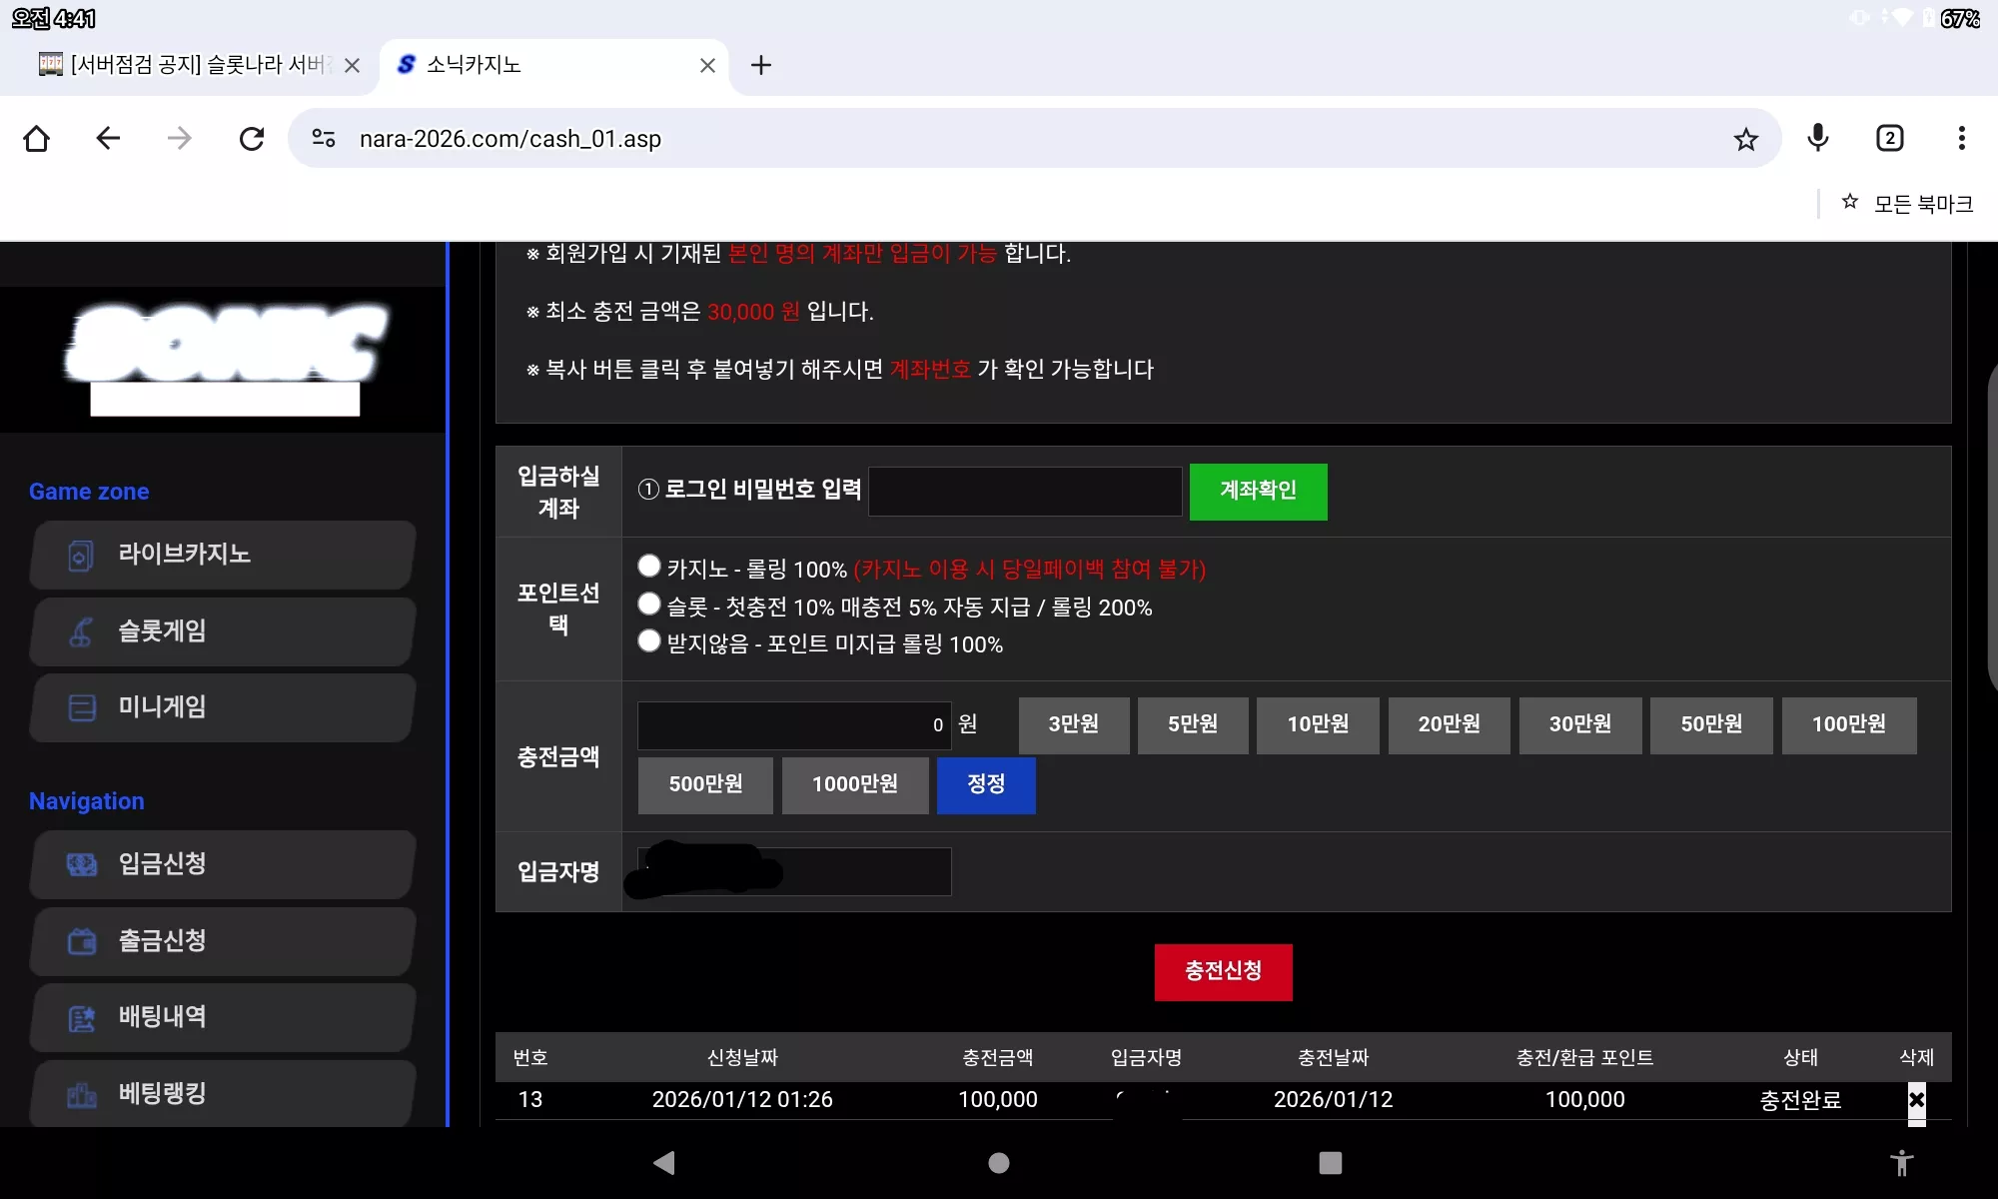Click the 슬롯게임 slot icon

81,631
